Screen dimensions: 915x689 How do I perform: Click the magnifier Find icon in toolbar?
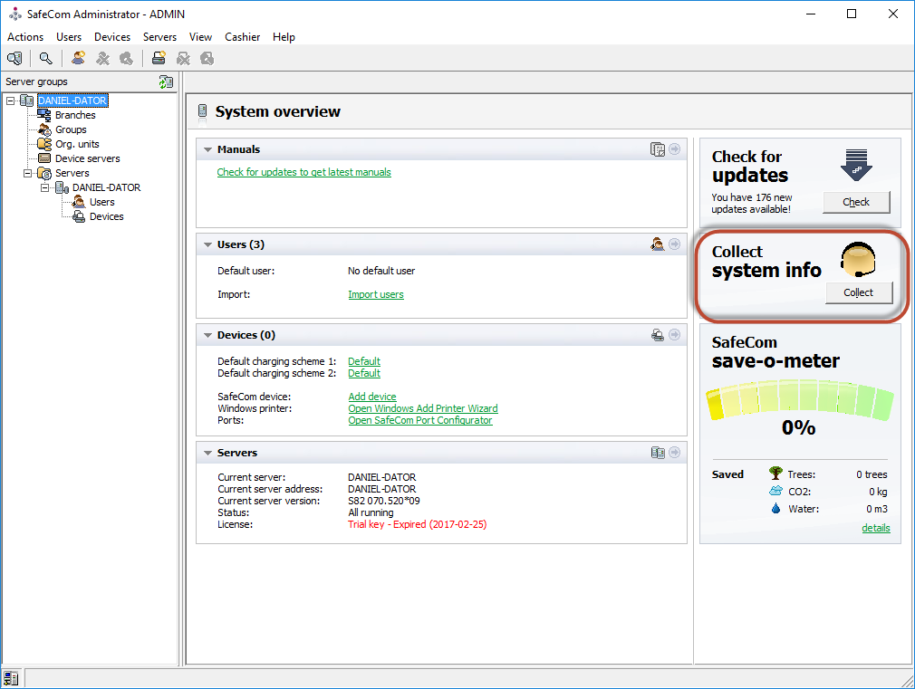(45, 59)
